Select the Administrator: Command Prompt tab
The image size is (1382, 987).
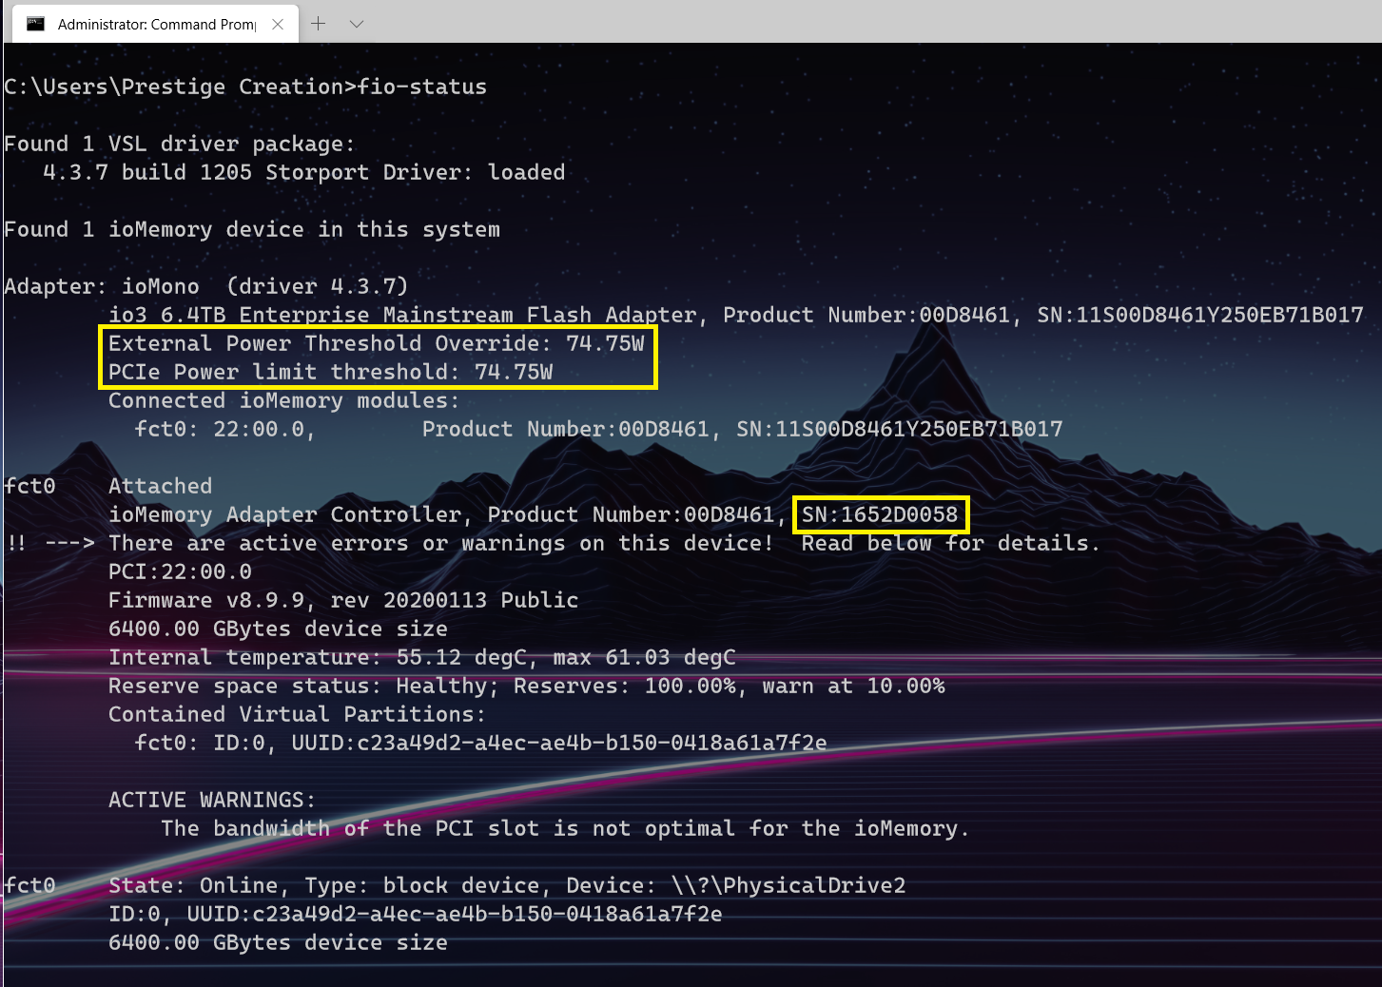pyautogui.click(x=155, y=24)
